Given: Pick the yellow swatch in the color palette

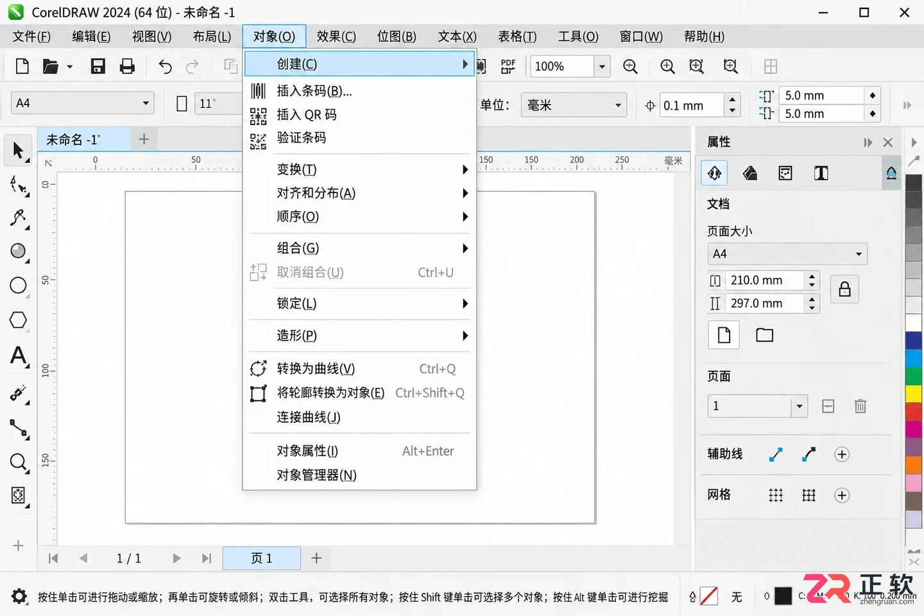Looking at the screenshot, I should (x=914, y=394).
